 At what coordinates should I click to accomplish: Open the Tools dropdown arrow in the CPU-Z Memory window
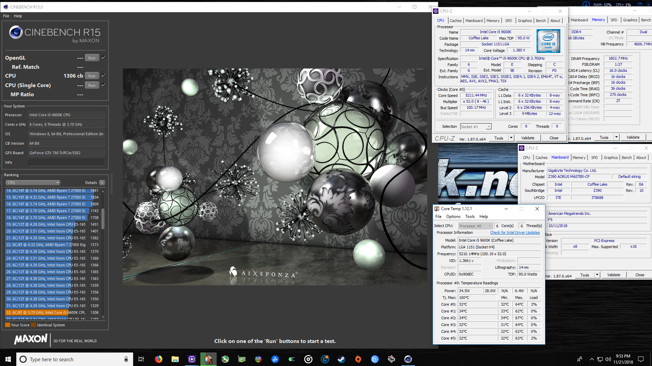click(x=616, y=137)
